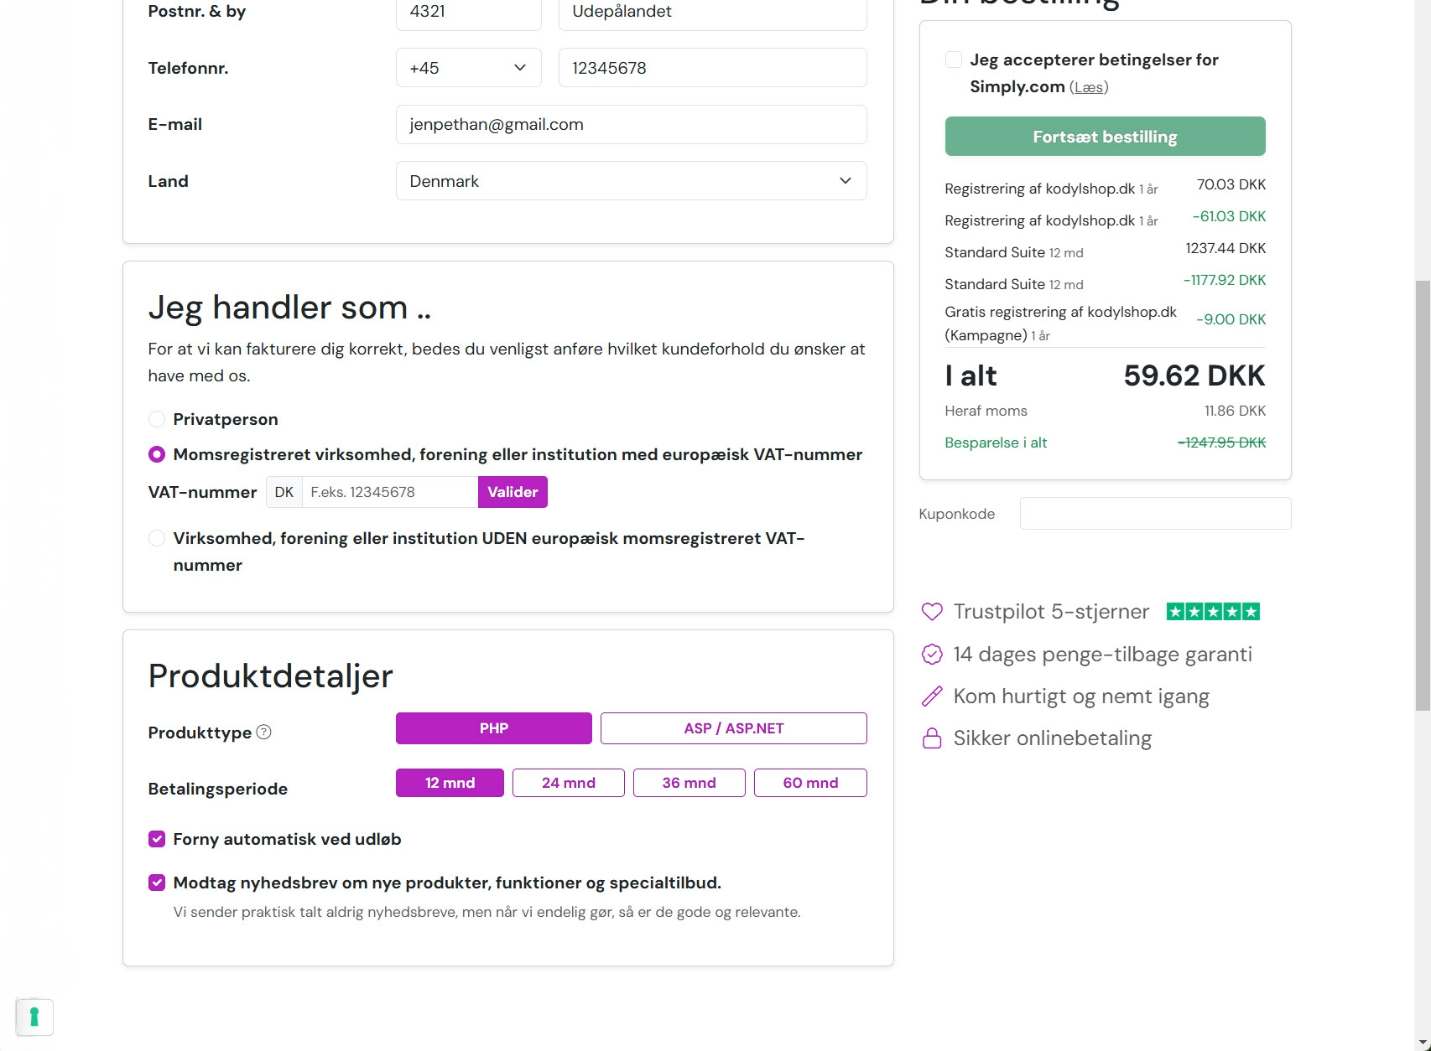Choose the 24 mnd payment period
Screen dimensions: 1431x1051
point(568,783)
